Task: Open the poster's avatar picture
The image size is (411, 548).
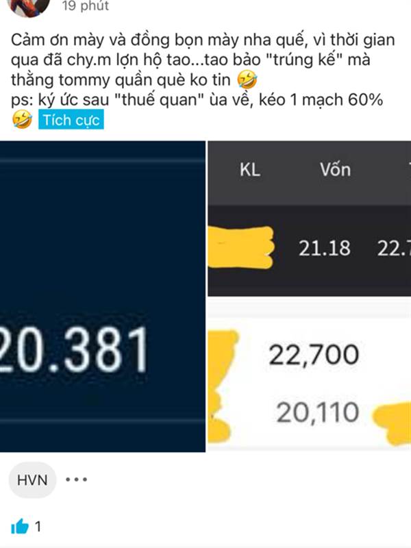Action: click(x=29, y=7)
